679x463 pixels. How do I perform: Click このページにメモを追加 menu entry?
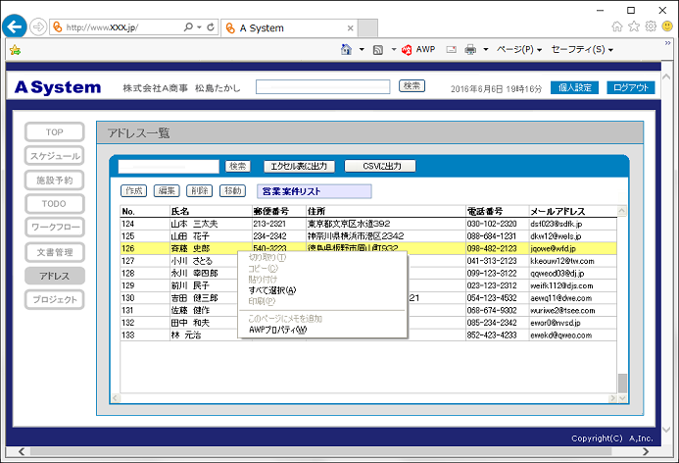285,319
